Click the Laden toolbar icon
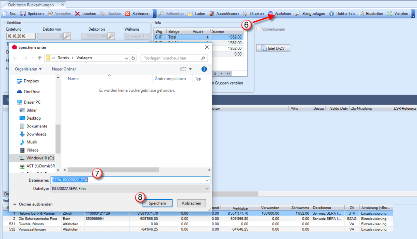Viewport: 417px width, 239px height. (190, 14)
